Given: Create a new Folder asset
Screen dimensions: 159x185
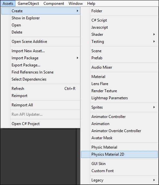Looking at the screenshot, I should click(119, 11).
